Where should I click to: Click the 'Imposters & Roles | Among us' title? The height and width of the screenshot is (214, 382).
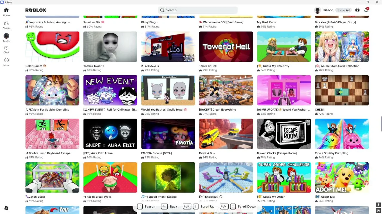tap(47, 22)
